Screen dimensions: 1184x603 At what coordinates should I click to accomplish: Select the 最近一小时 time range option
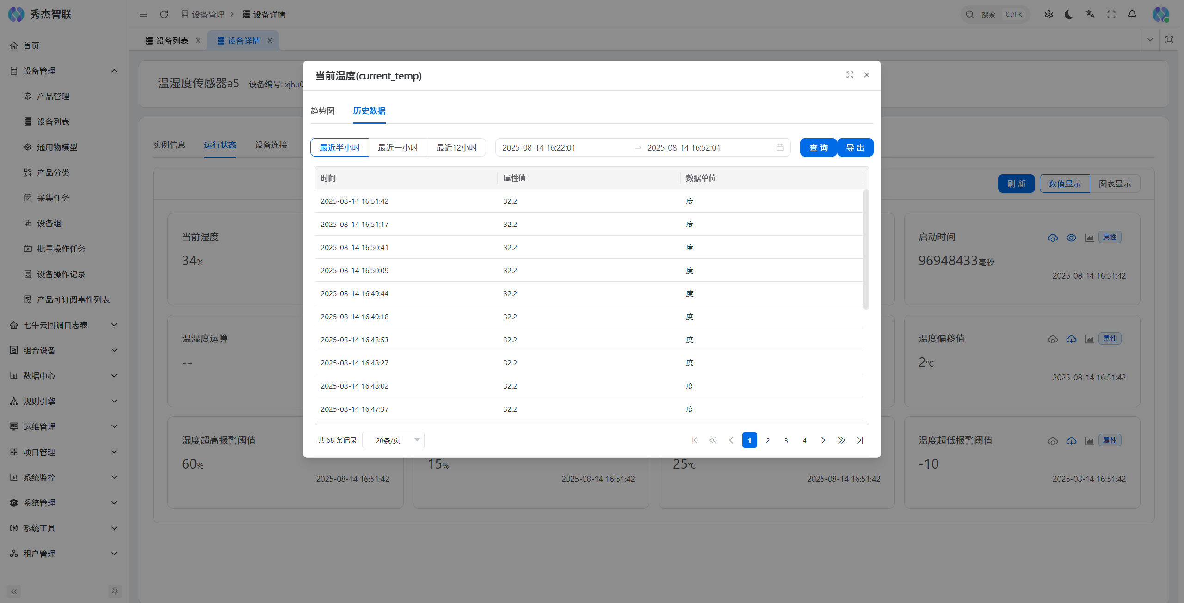tap(398, 147)
